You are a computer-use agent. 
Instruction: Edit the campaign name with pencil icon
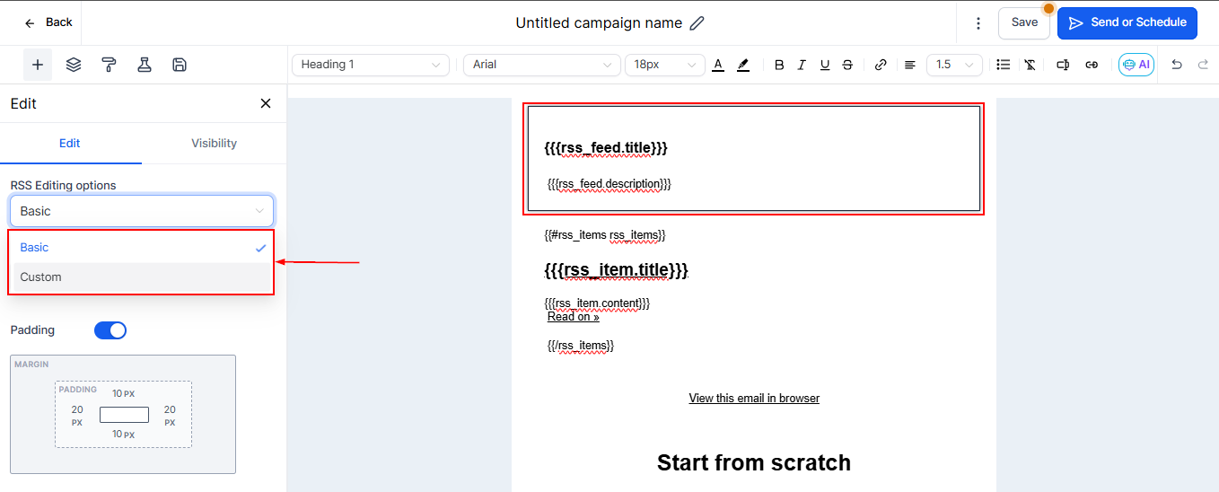[x=697, y=23]
